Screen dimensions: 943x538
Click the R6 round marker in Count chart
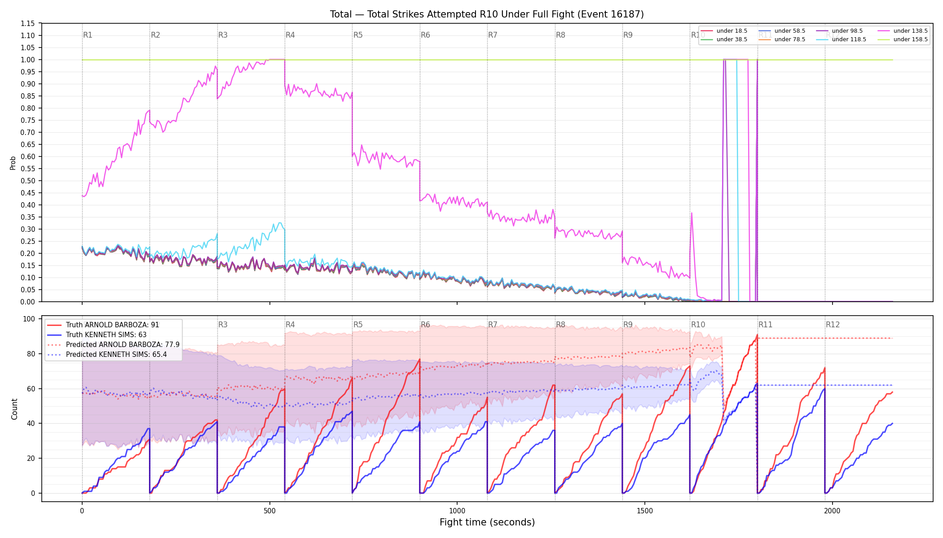coord(425,325)
